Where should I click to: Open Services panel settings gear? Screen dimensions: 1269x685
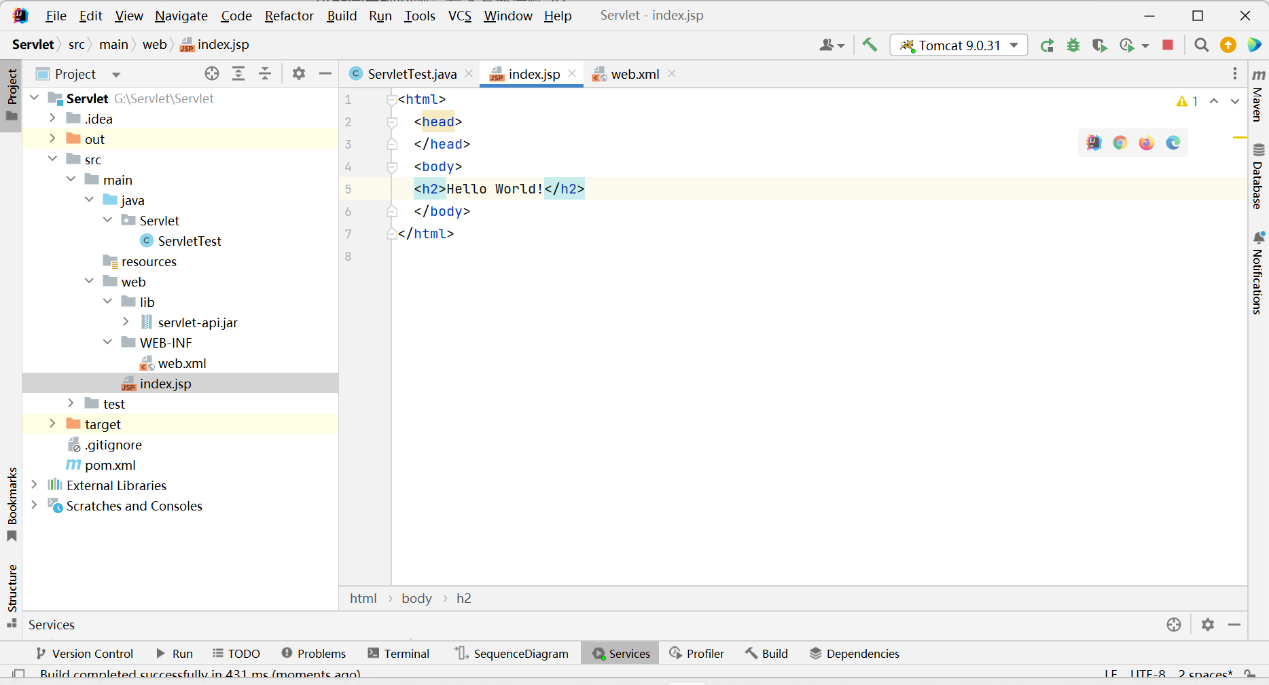click(1208, 625)
